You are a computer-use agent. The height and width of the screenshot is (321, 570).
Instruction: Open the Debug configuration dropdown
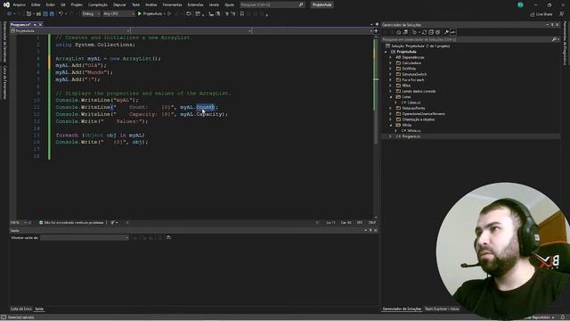point(91,14)
